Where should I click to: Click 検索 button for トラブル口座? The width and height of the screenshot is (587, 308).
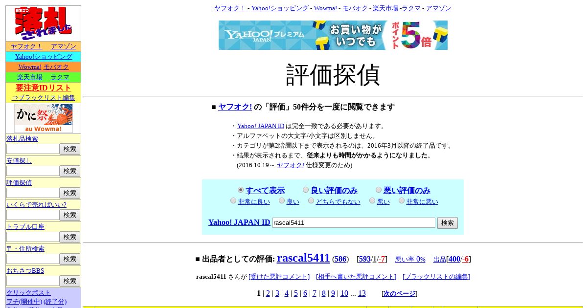[70, 237]
